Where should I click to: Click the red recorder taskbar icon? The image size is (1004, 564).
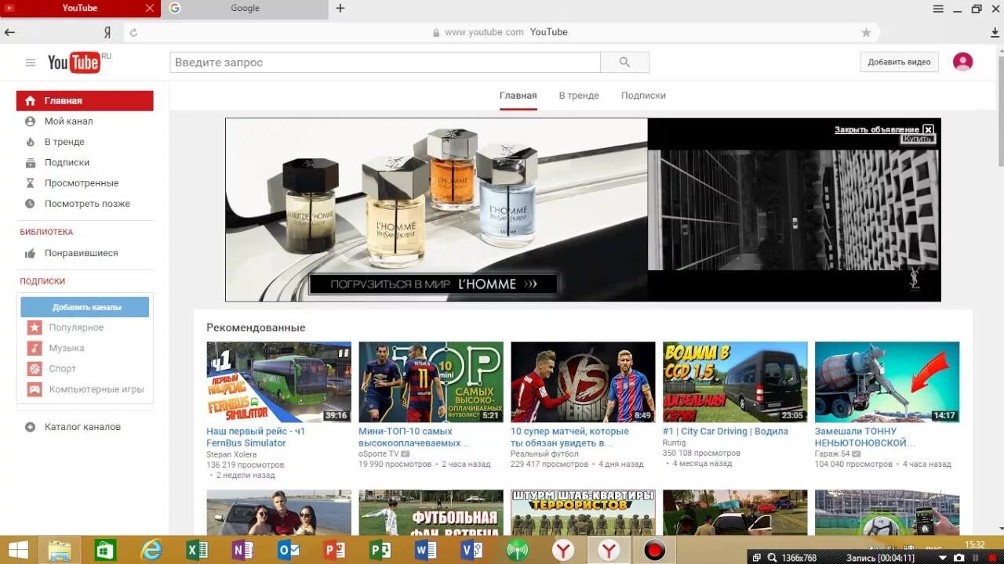pyautogui.click(x=654, y=551)
